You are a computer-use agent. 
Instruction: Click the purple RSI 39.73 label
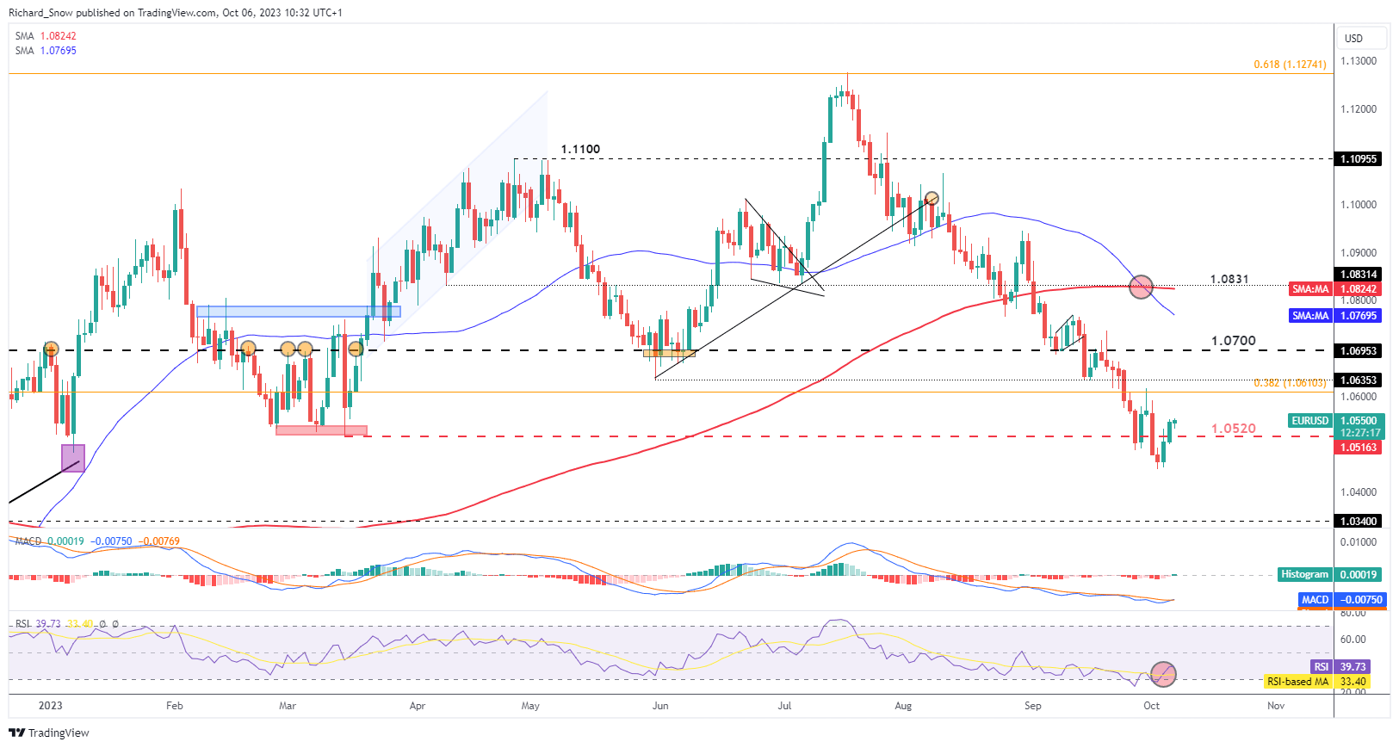1339,667
